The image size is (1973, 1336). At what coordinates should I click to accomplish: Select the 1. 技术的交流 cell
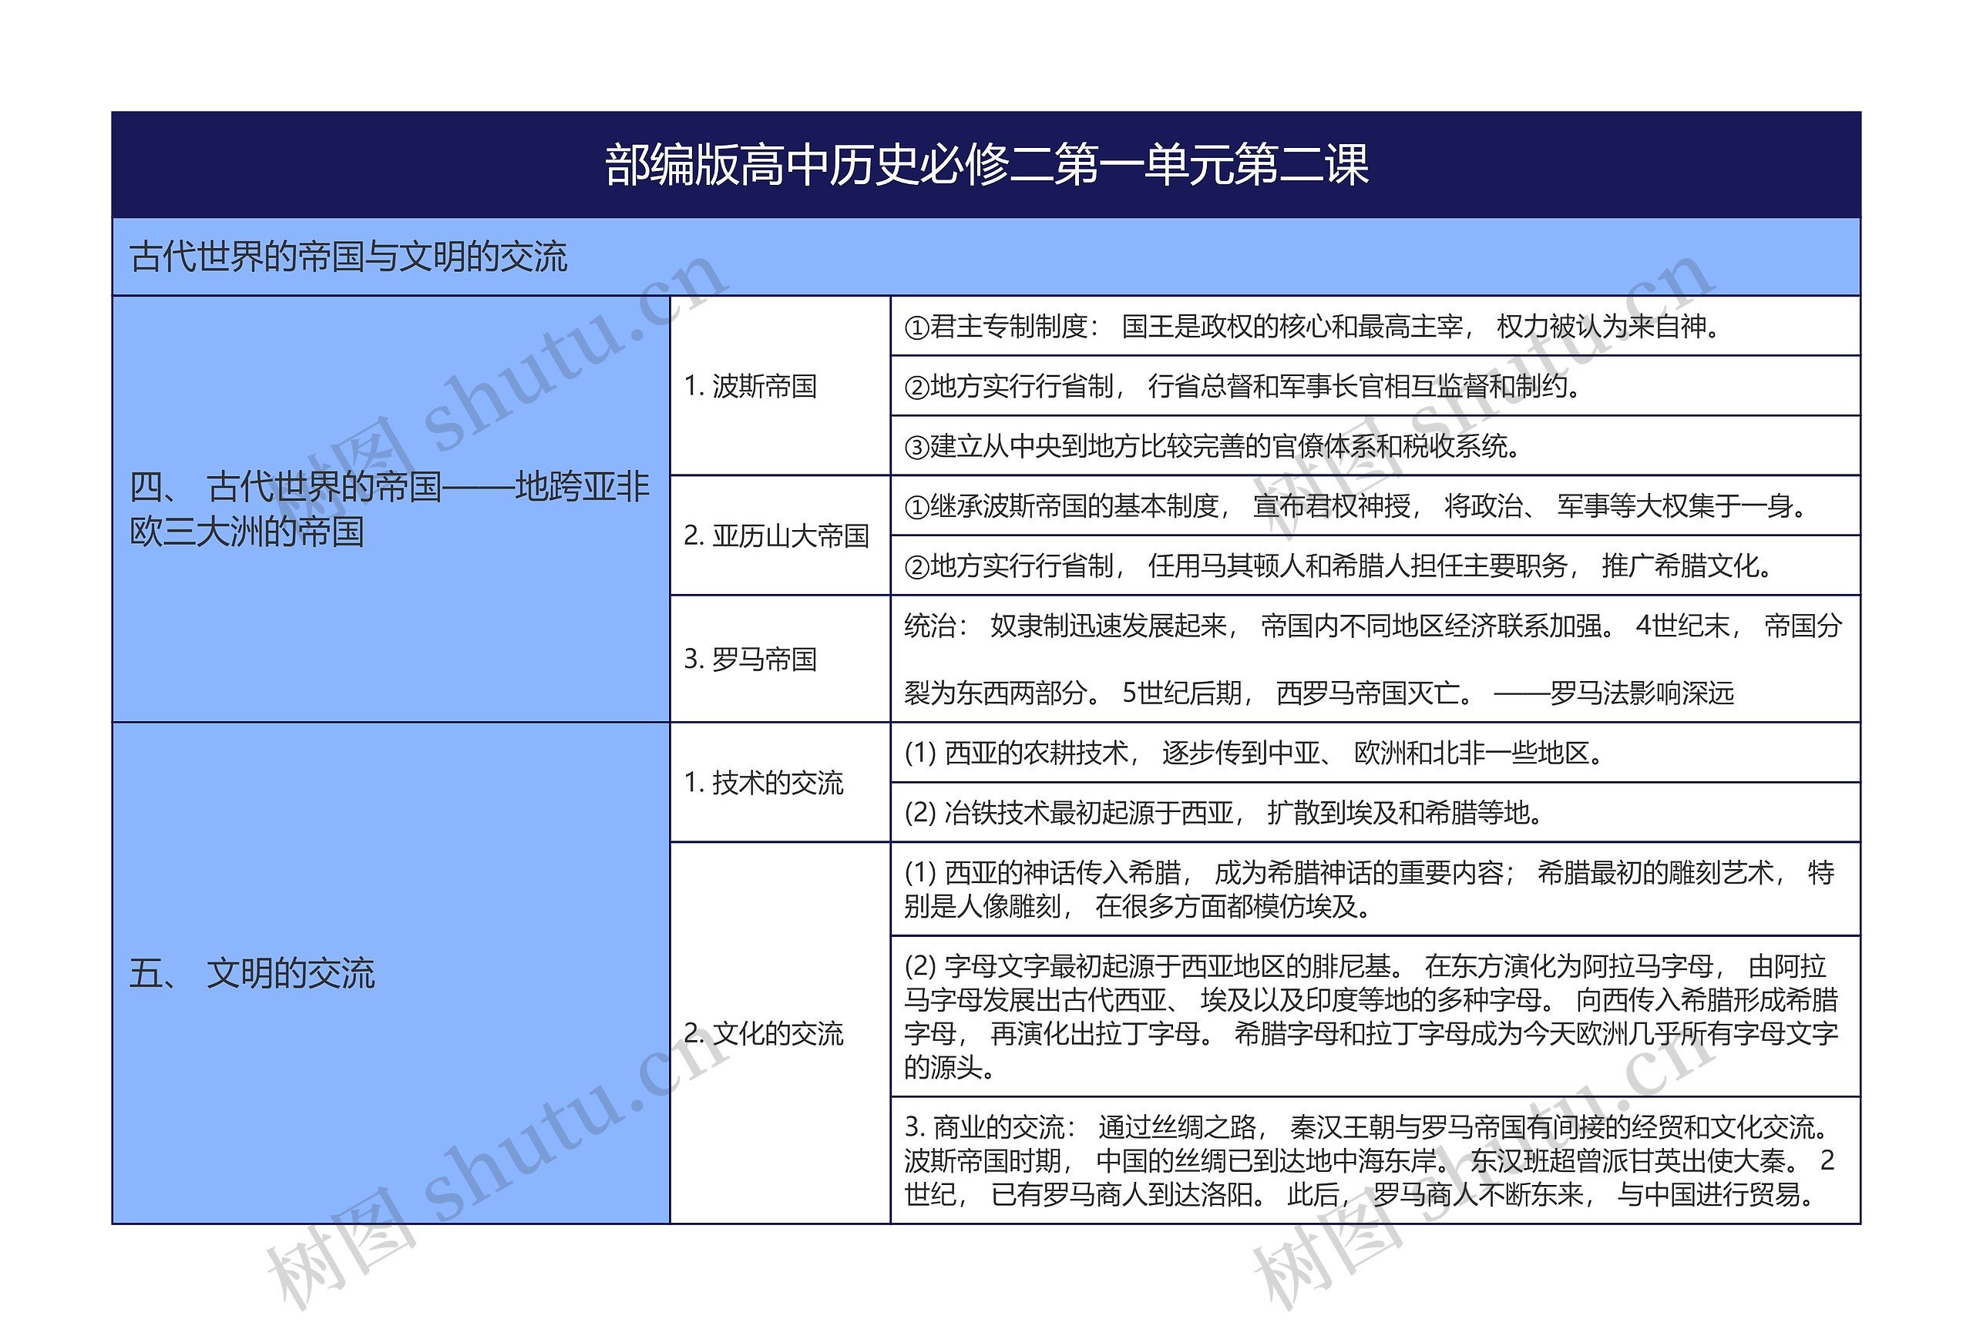(780, 782)
